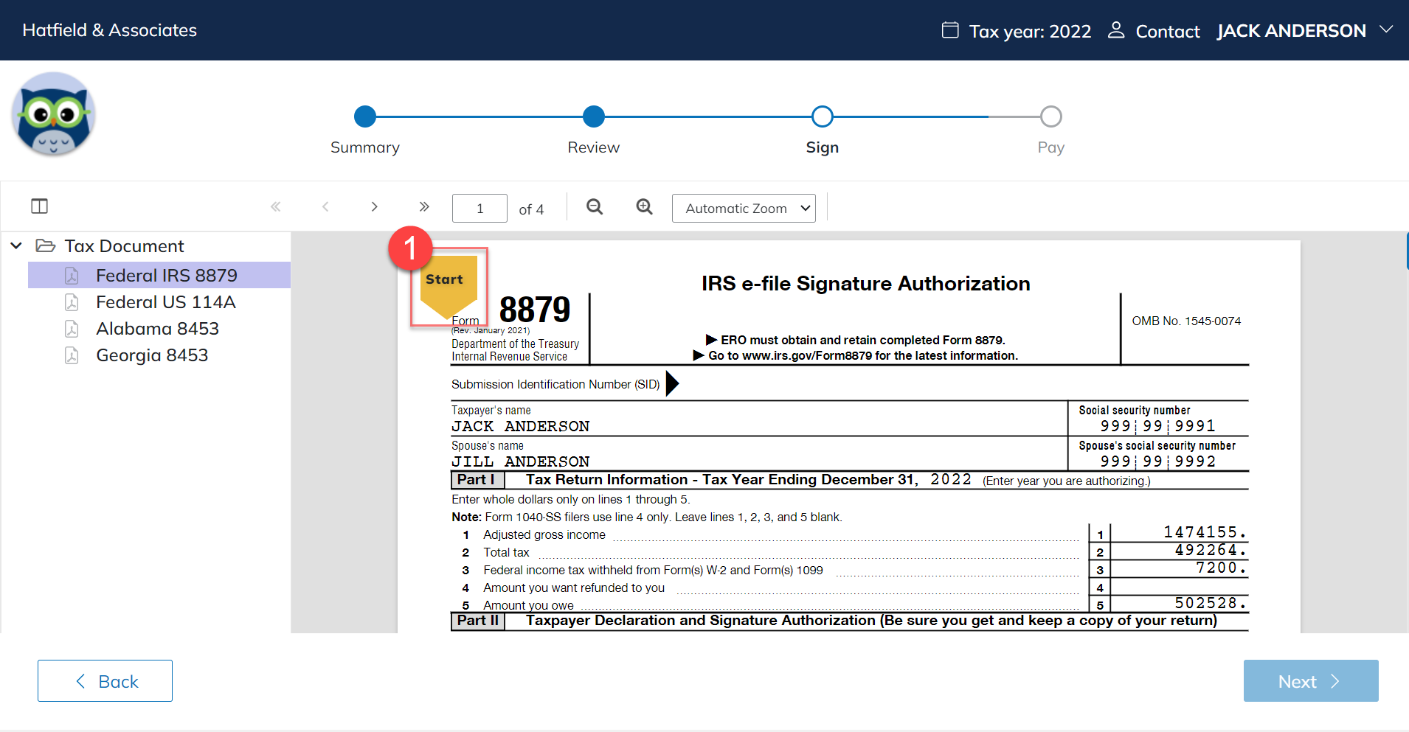Zoom out of the document
Image resolution: width=1409 pixels, height=732 pixels.
pos(595,207)
